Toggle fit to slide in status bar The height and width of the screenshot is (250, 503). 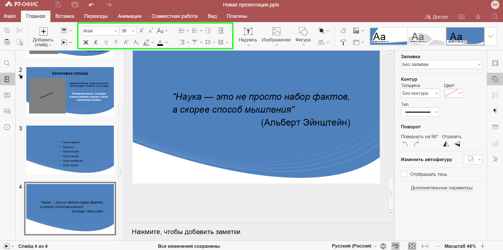click(412, 246)
